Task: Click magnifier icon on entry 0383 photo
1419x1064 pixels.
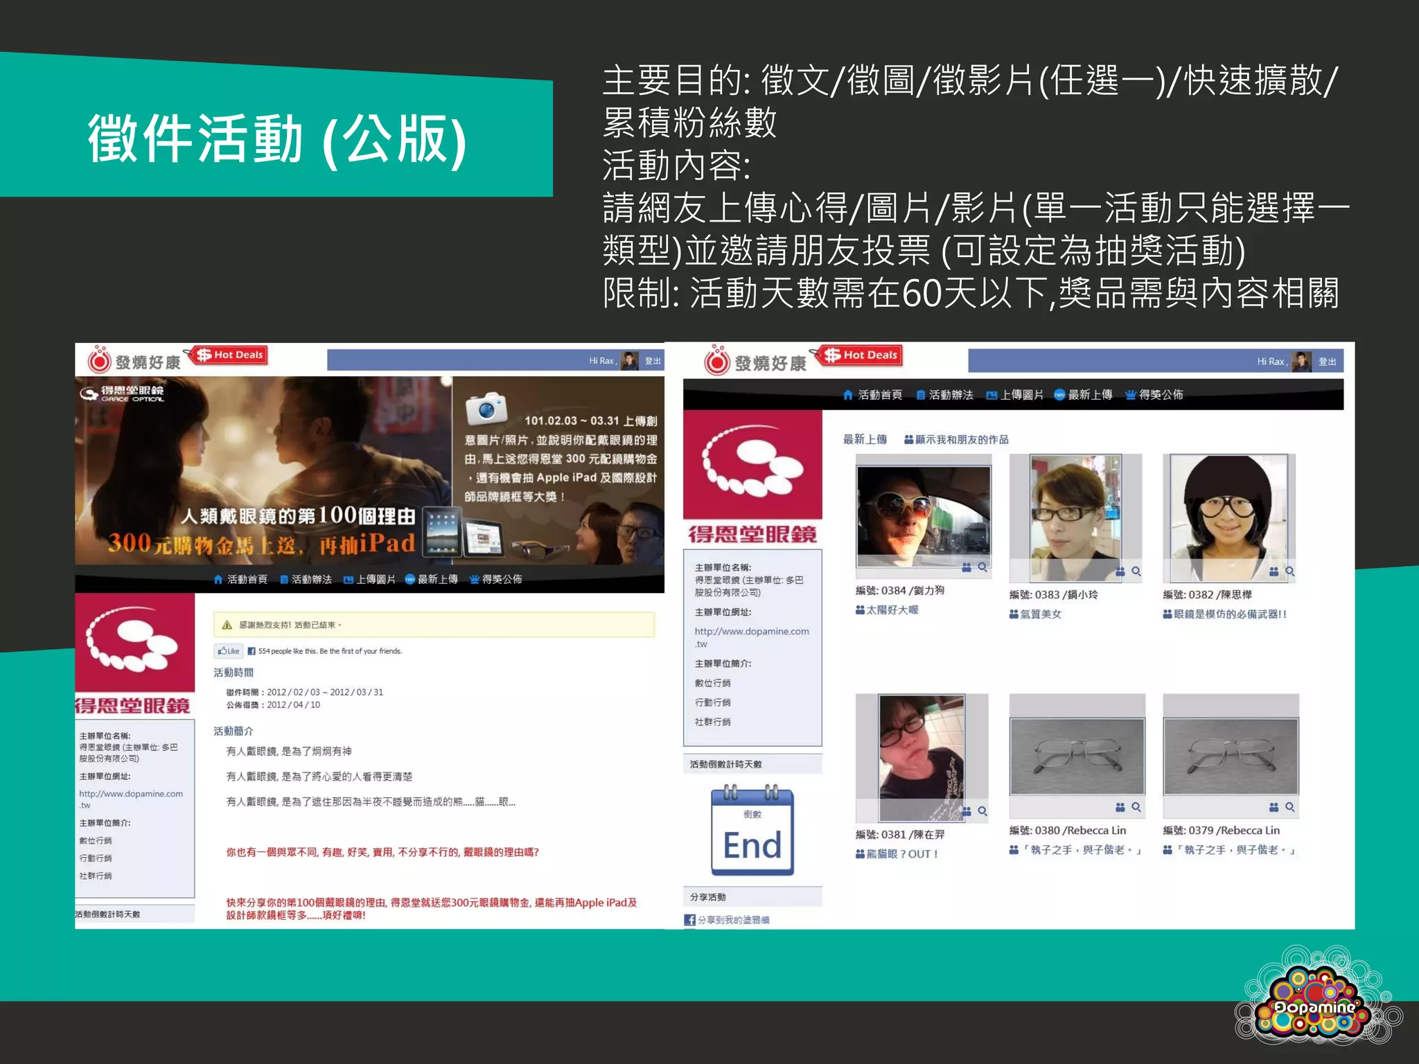Action: 1136,571
